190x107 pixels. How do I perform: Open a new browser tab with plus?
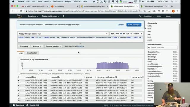(172, 6)
